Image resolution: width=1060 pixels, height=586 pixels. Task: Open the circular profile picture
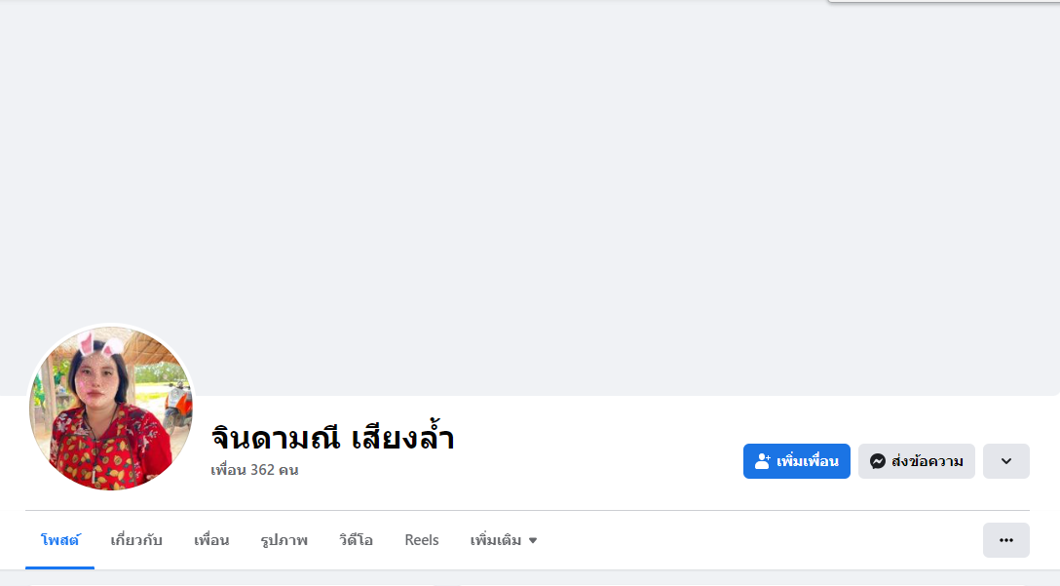click(x=111, y=408)
